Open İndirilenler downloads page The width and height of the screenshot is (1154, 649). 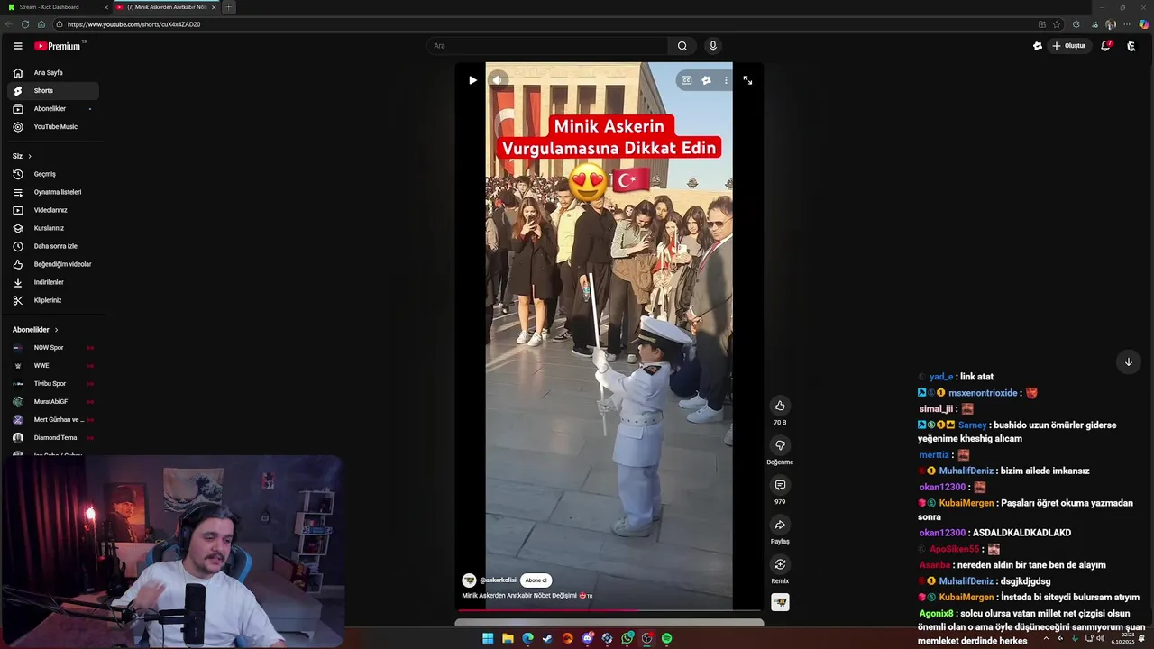(x=52, y=282)
